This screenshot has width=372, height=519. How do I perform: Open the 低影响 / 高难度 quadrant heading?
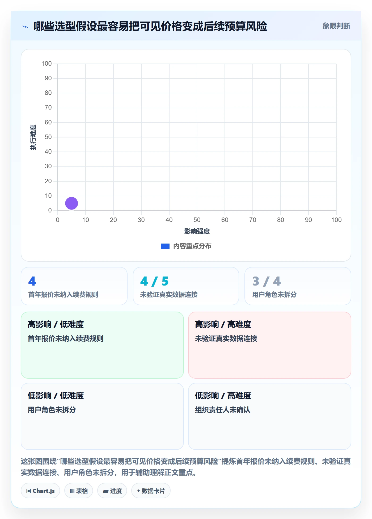[x=223, y=396]
